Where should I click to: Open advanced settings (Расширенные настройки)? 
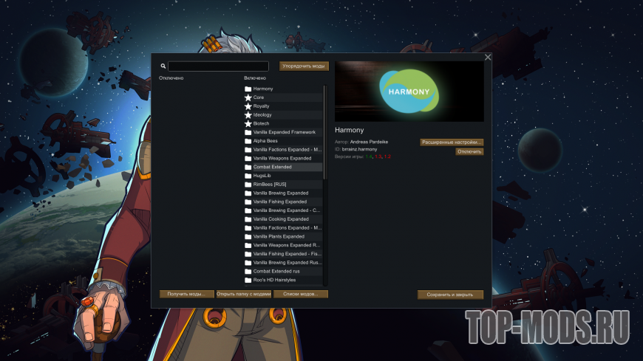pyautogui.click(x=452, y=142)
